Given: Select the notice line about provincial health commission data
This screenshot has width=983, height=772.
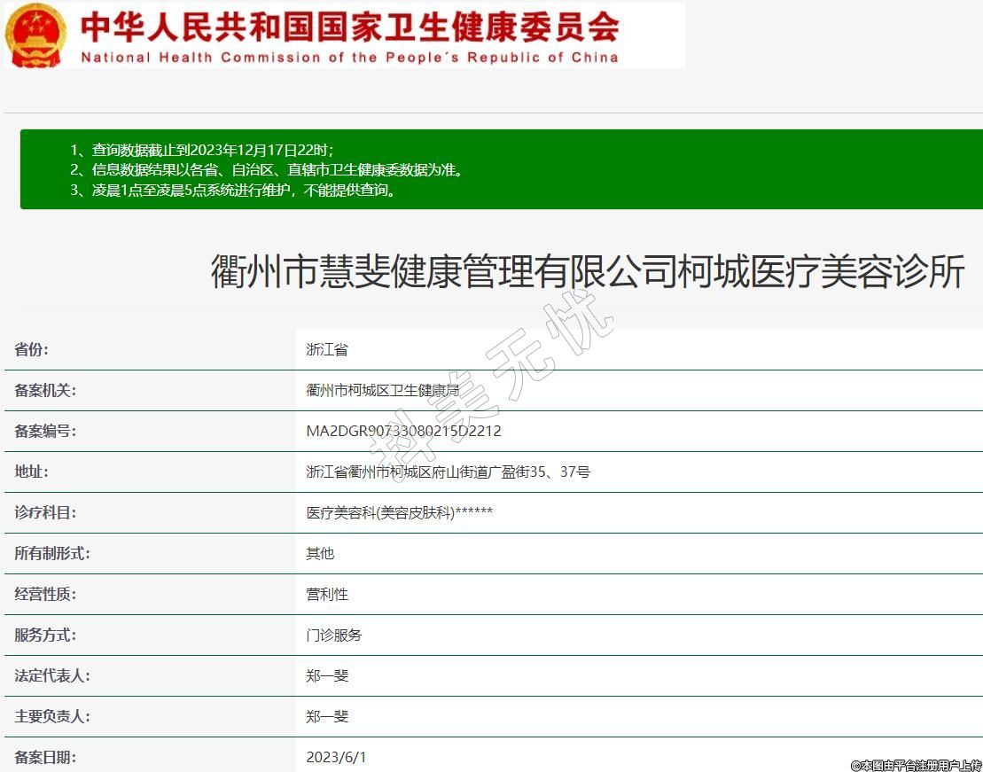Looking at the screenshot, I should click(266, 169).
